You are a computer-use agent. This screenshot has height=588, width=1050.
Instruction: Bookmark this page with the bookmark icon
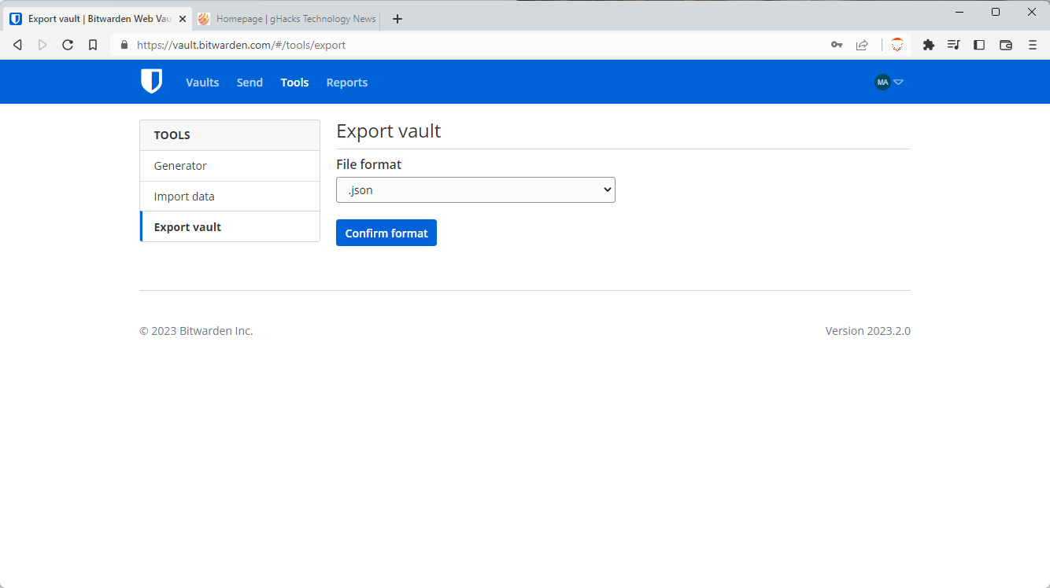coord(93,45)
